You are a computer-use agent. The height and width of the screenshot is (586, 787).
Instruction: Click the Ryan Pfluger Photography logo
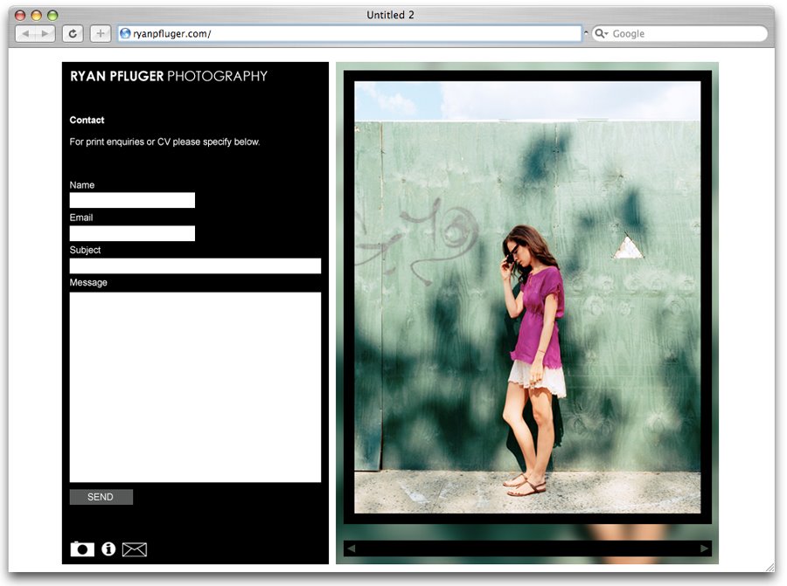(169, 76)
